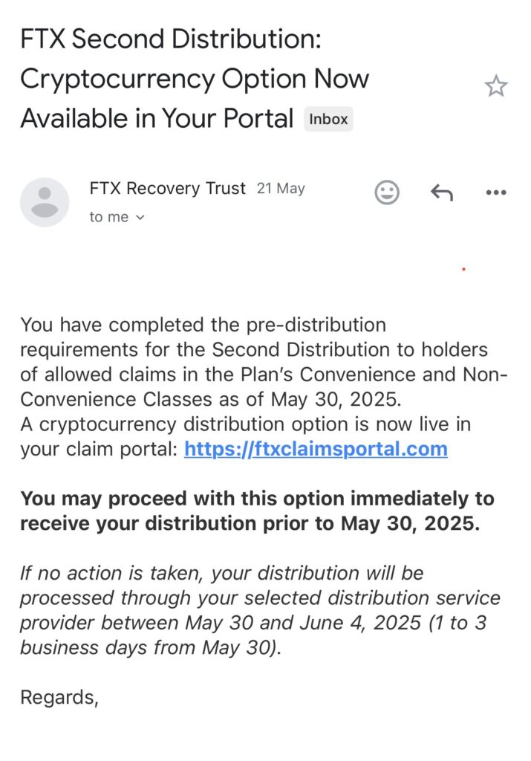This screenshot has height=761, width=531.
Task: Click "Cryptocurrency Option Now" in the subject
Action: (195, 79)
